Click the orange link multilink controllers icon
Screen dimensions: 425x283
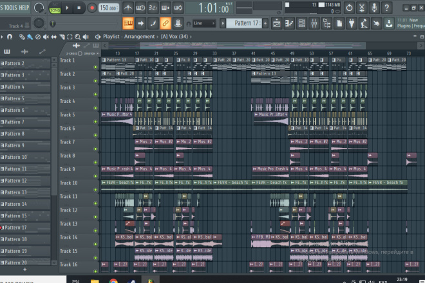coord(165,23)
